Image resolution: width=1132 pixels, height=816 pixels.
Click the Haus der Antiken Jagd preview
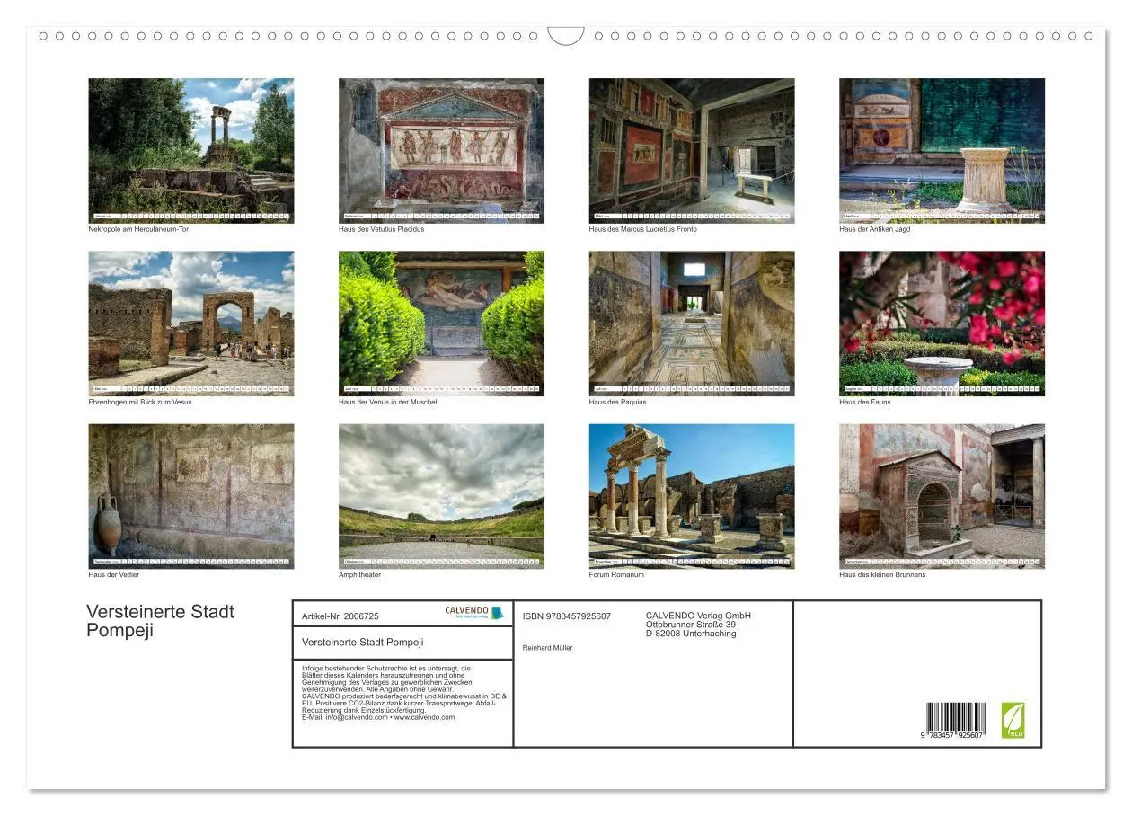(941, 148)
